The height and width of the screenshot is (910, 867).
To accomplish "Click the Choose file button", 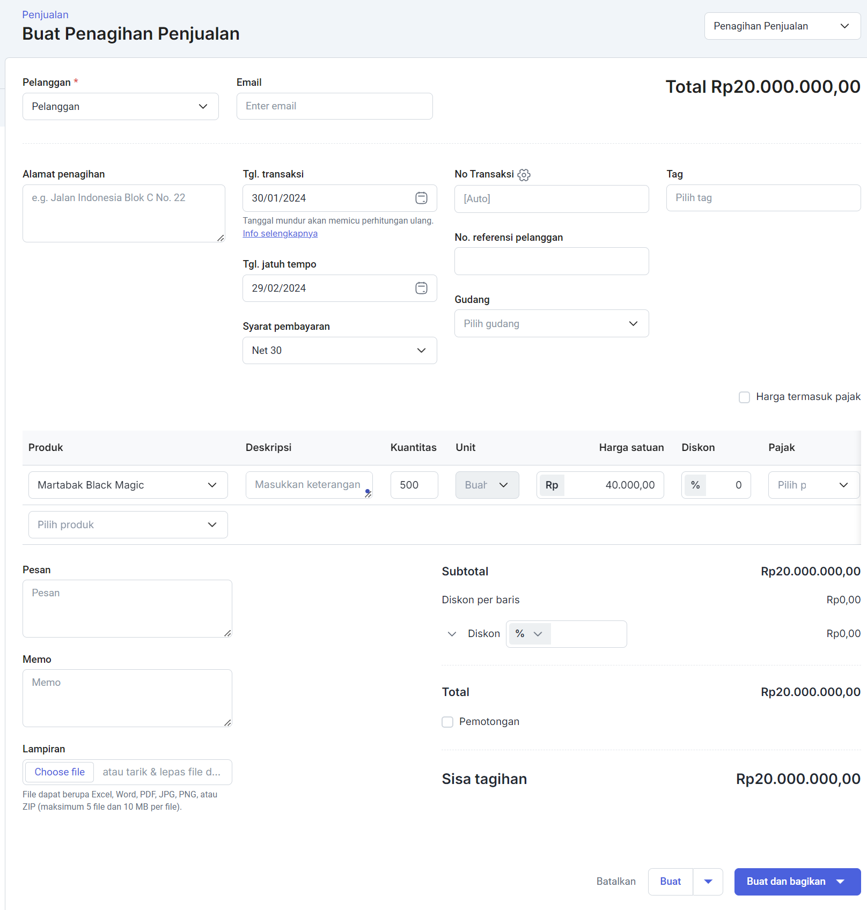I will 60,772.
